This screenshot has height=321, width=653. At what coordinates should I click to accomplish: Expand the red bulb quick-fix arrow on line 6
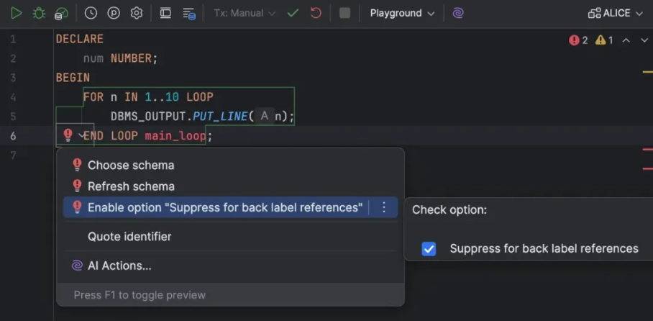[81, 135]
